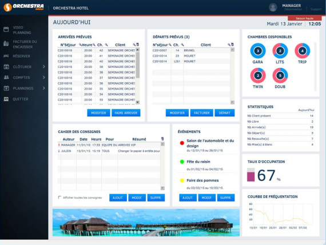Viewport: 326px width, 245px height.
Task: Select MOURET departure in room 23
Action: click(191, 56)
